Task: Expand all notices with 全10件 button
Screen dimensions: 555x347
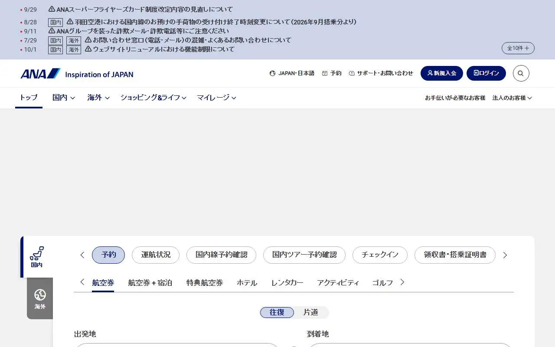Action: click(518, 48)
